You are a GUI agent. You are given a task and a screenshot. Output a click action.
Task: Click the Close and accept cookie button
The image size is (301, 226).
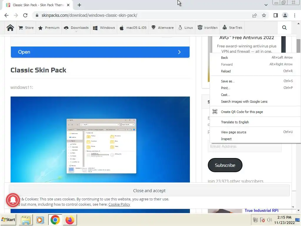[149, 191]
